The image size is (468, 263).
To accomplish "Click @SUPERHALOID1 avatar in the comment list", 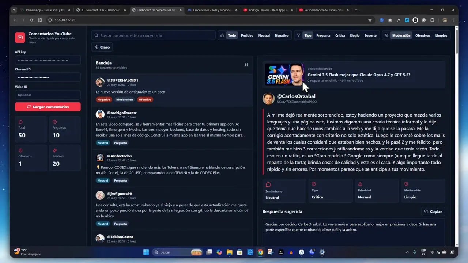I will pos(100,82).
